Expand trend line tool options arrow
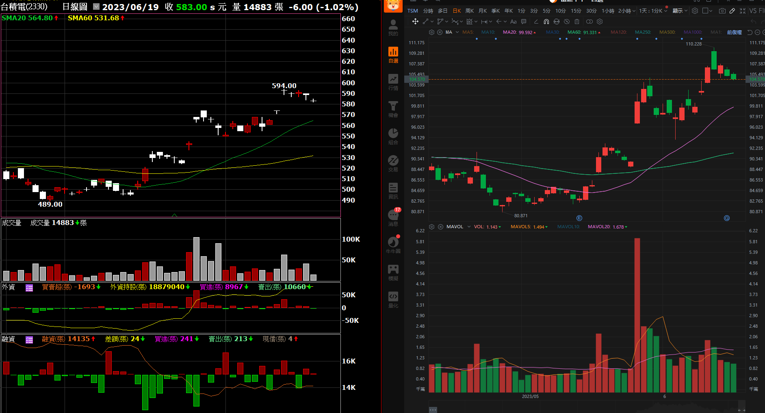Image resolution: width=765 pixels, height=413 pixels. [432, 22]
